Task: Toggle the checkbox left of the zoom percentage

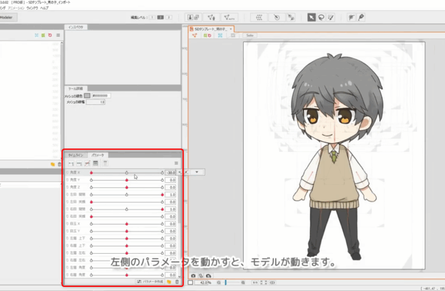Action: (191, 282)
